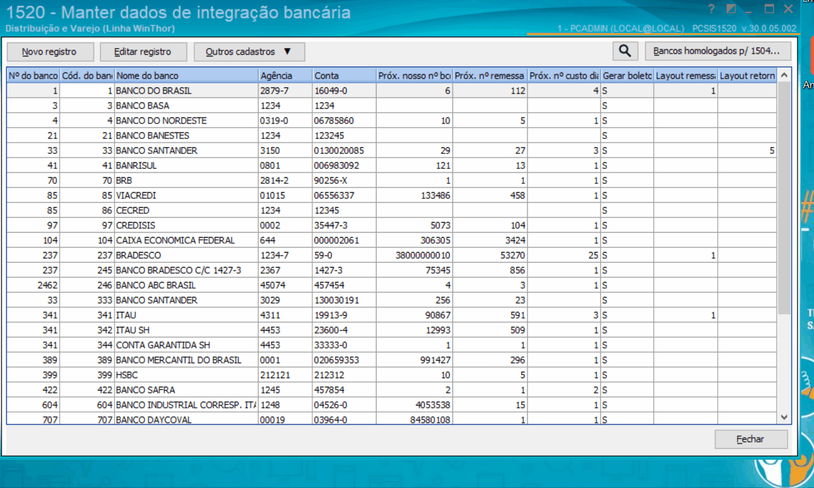
Task: Click agência value 2879-7
Action: pyautogui.click(x=274, y=90)
